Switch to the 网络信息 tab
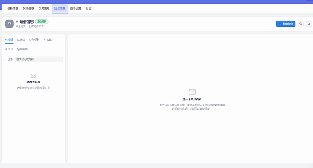 click(x=28, y=8)
